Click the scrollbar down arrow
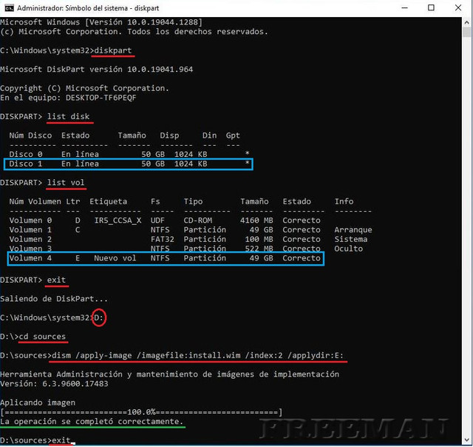 [x=467, y=440]
